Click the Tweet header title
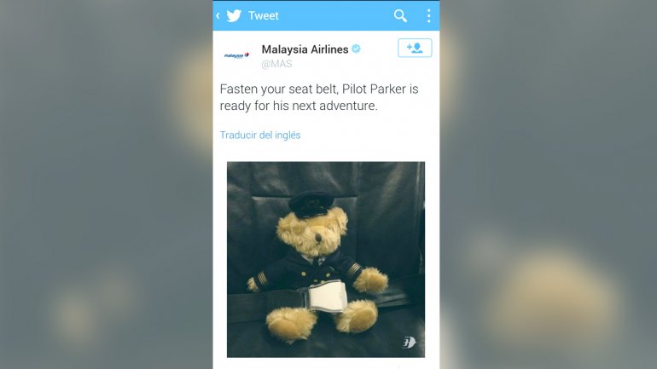 point(263,16)
